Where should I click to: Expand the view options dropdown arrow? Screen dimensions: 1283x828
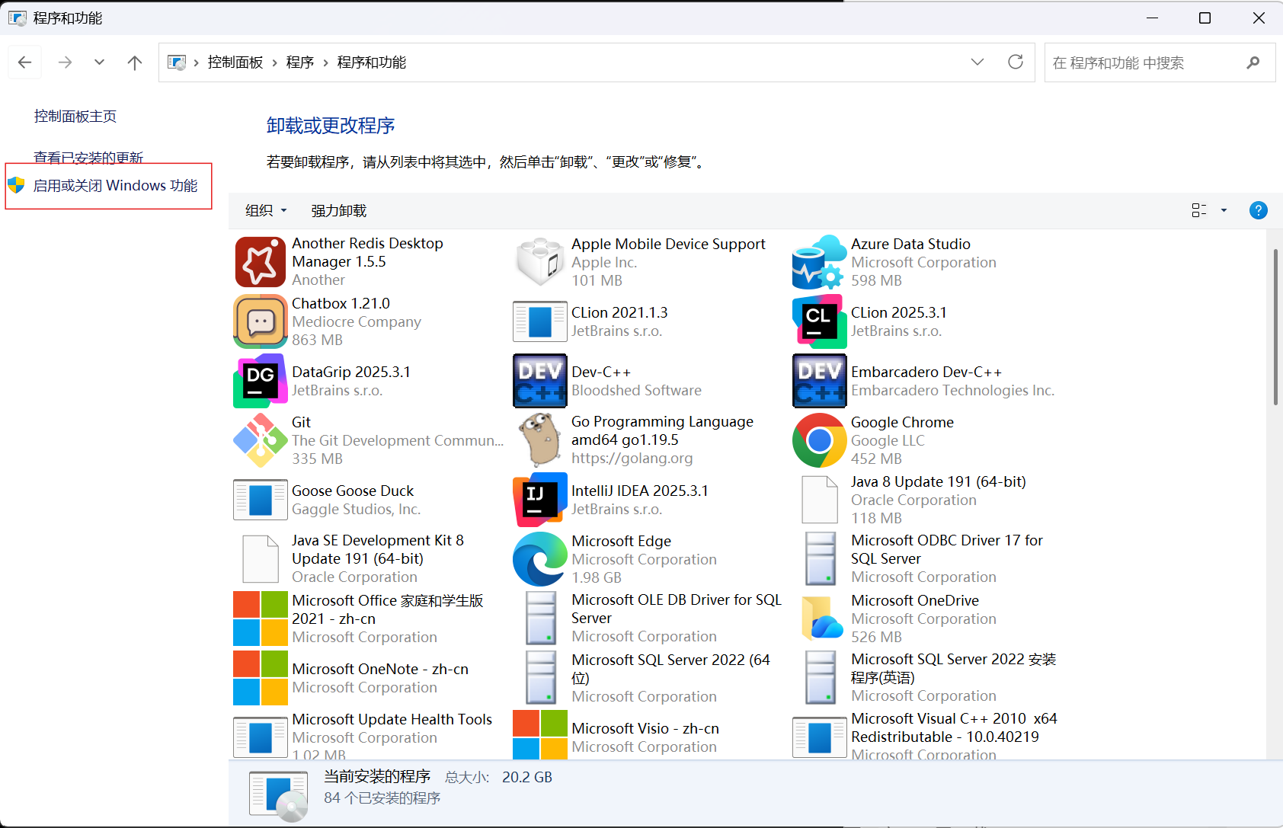(1224, 210)
